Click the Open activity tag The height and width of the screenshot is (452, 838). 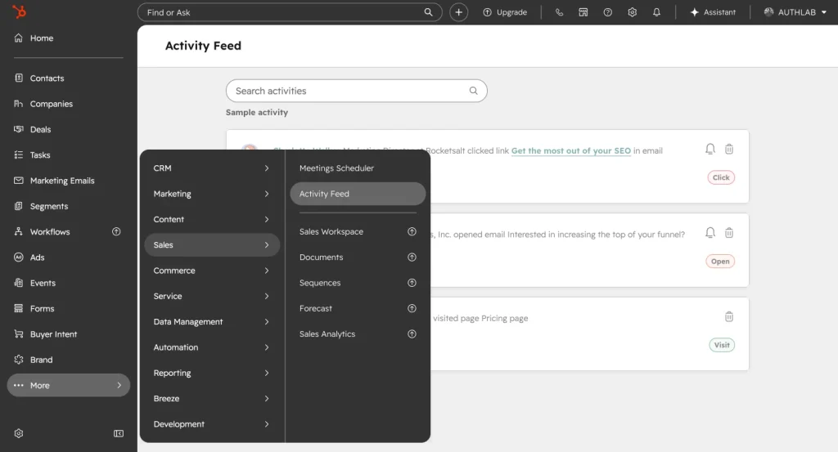tap(720, 262)
